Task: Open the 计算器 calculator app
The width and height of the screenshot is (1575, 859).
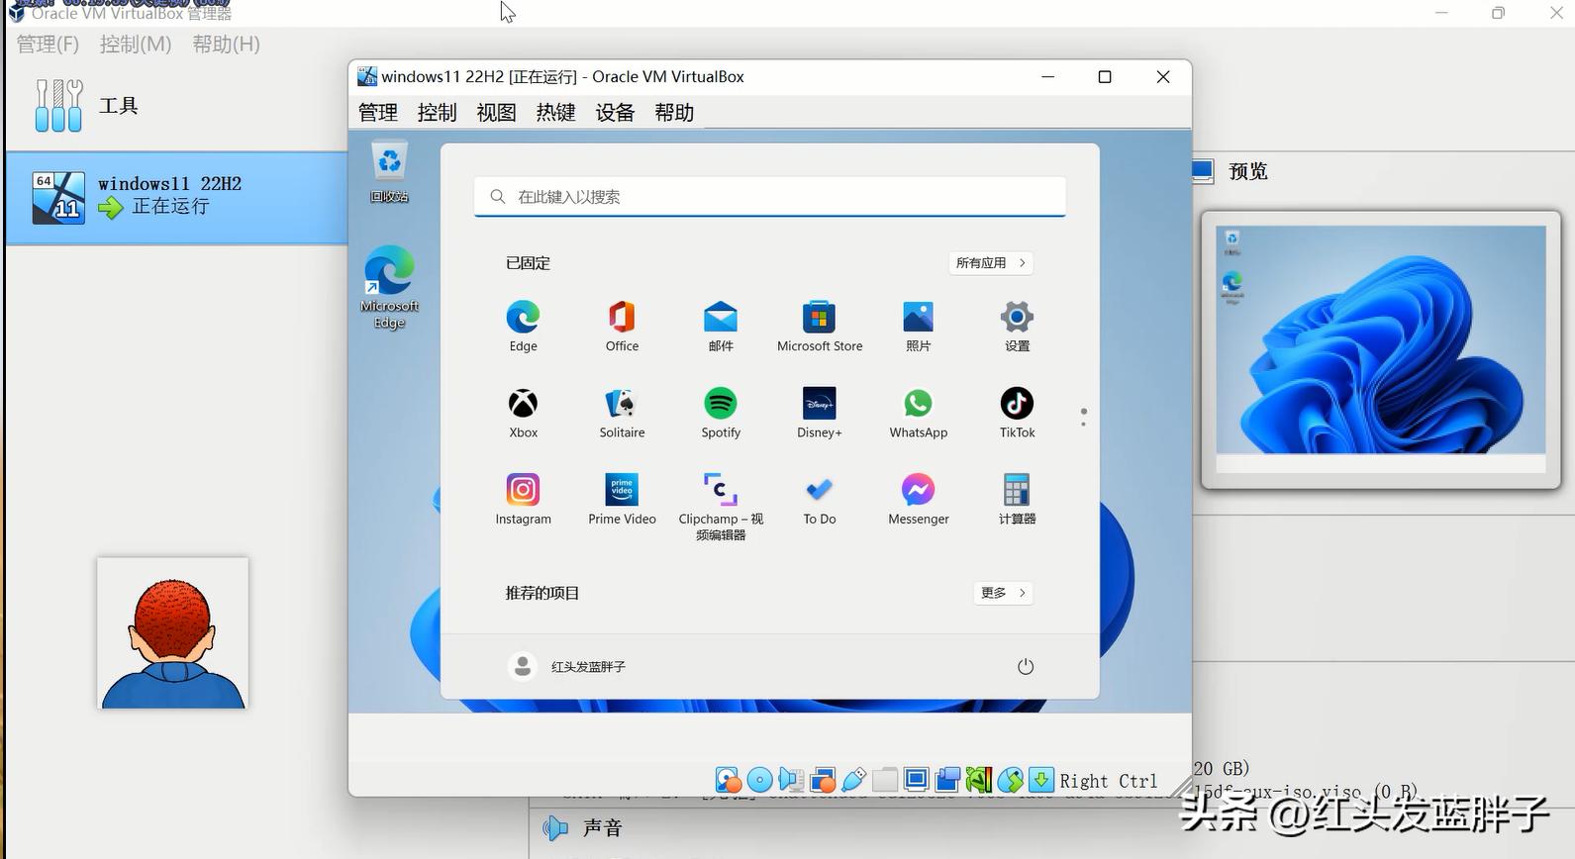Action: pos(1017,499)
